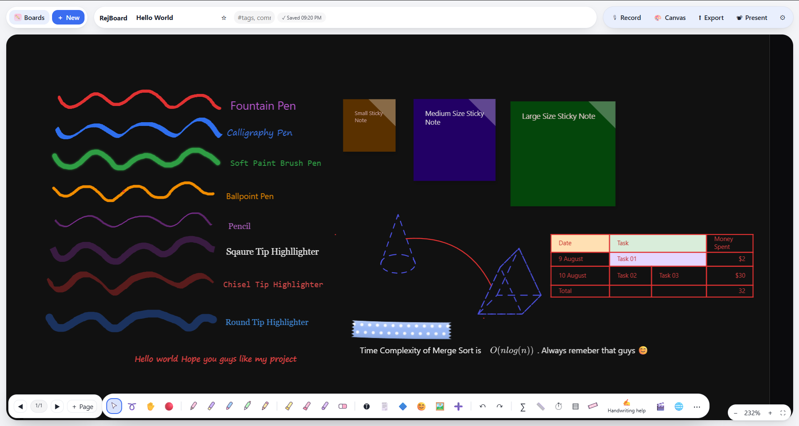
Task: Go to the previous page
Action: (20, 406)
